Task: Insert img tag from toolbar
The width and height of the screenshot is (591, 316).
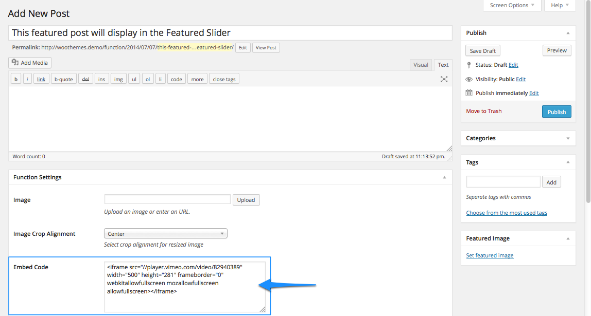Action: pyautogui.click(x=118, y=79)
